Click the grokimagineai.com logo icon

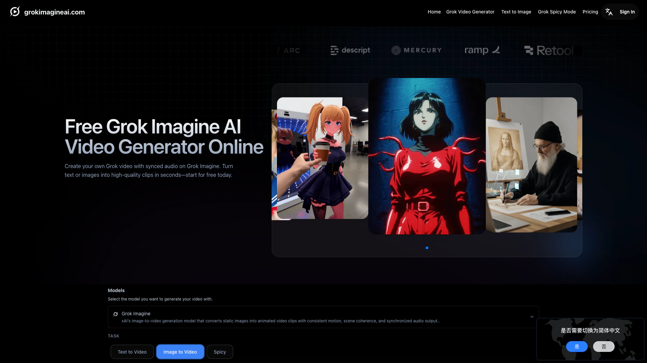coord(15,12)
